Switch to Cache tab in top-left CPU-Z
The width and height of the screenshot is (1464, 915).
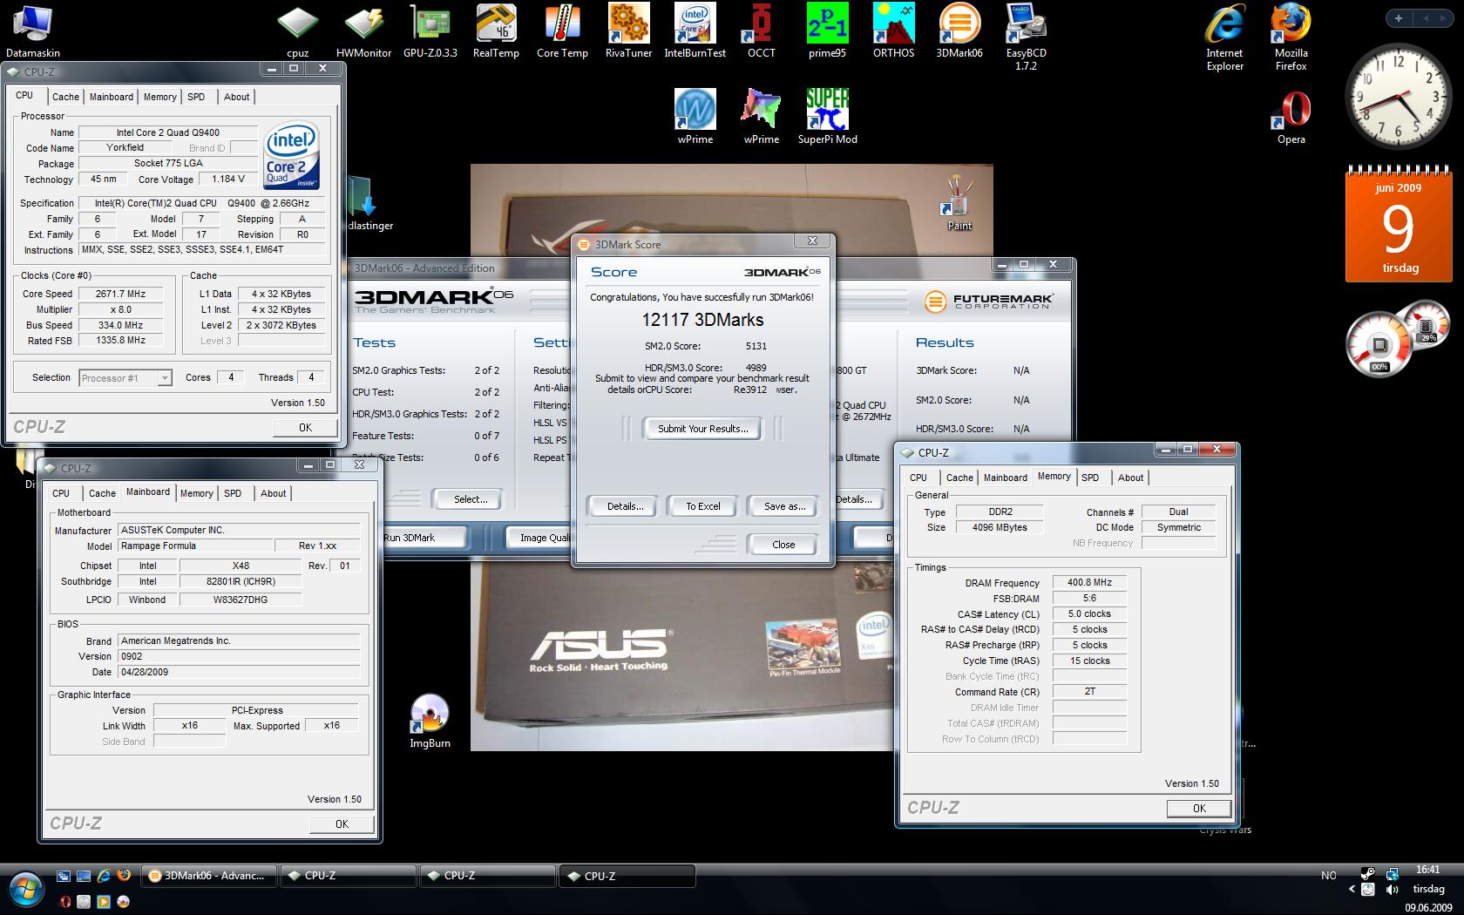click(65, 97)
